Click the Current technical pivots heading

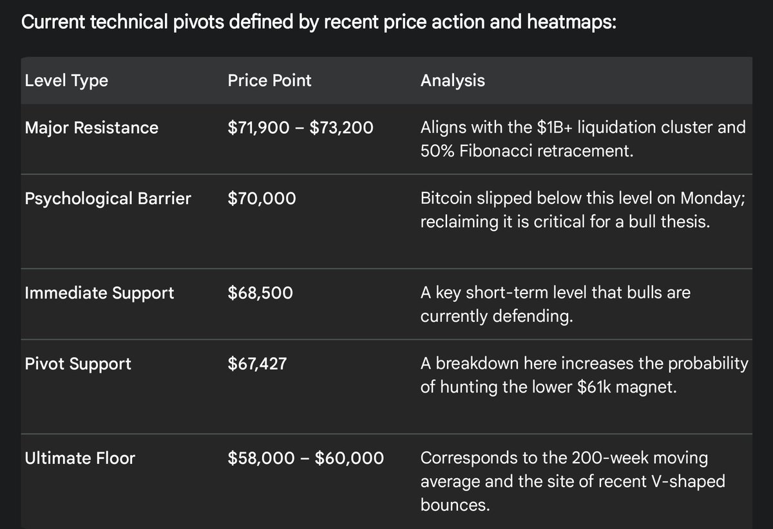tap(319, 23)
